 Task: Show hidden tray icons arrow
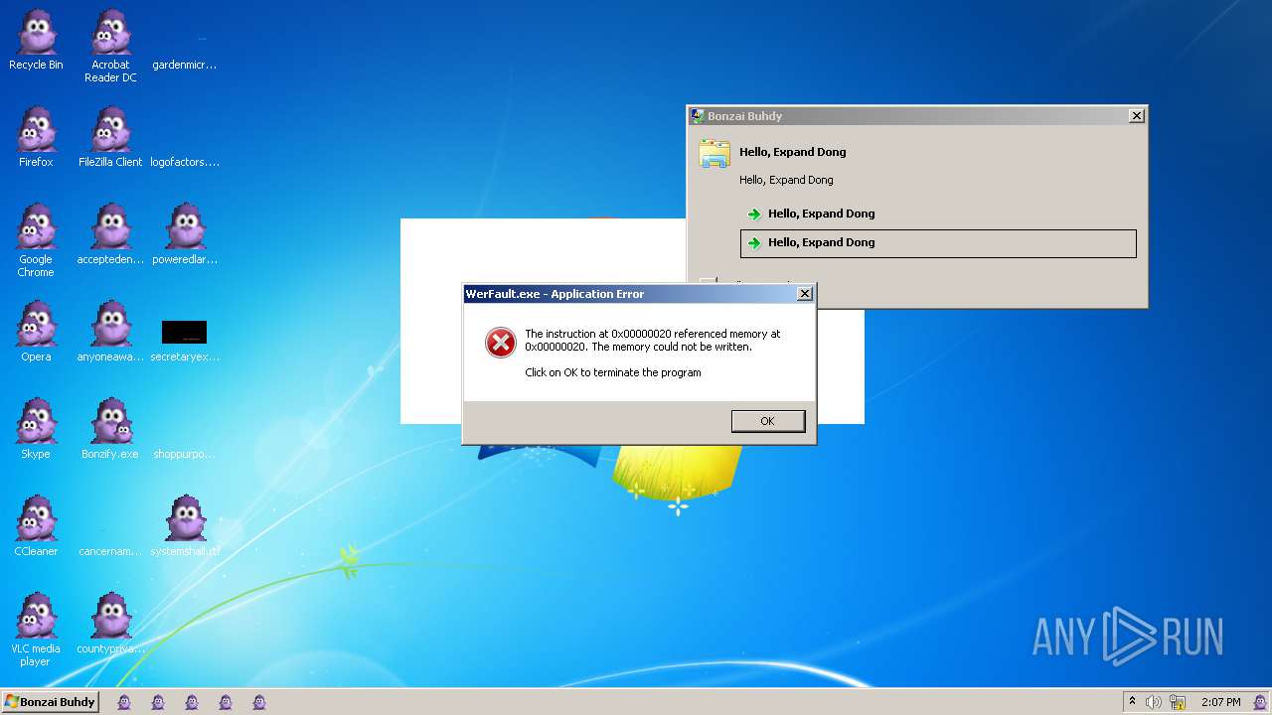[1132, 702]
